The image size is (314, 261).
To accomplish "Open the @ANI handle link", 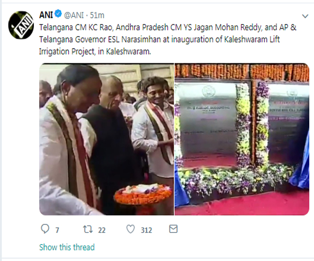I will 74,15.
